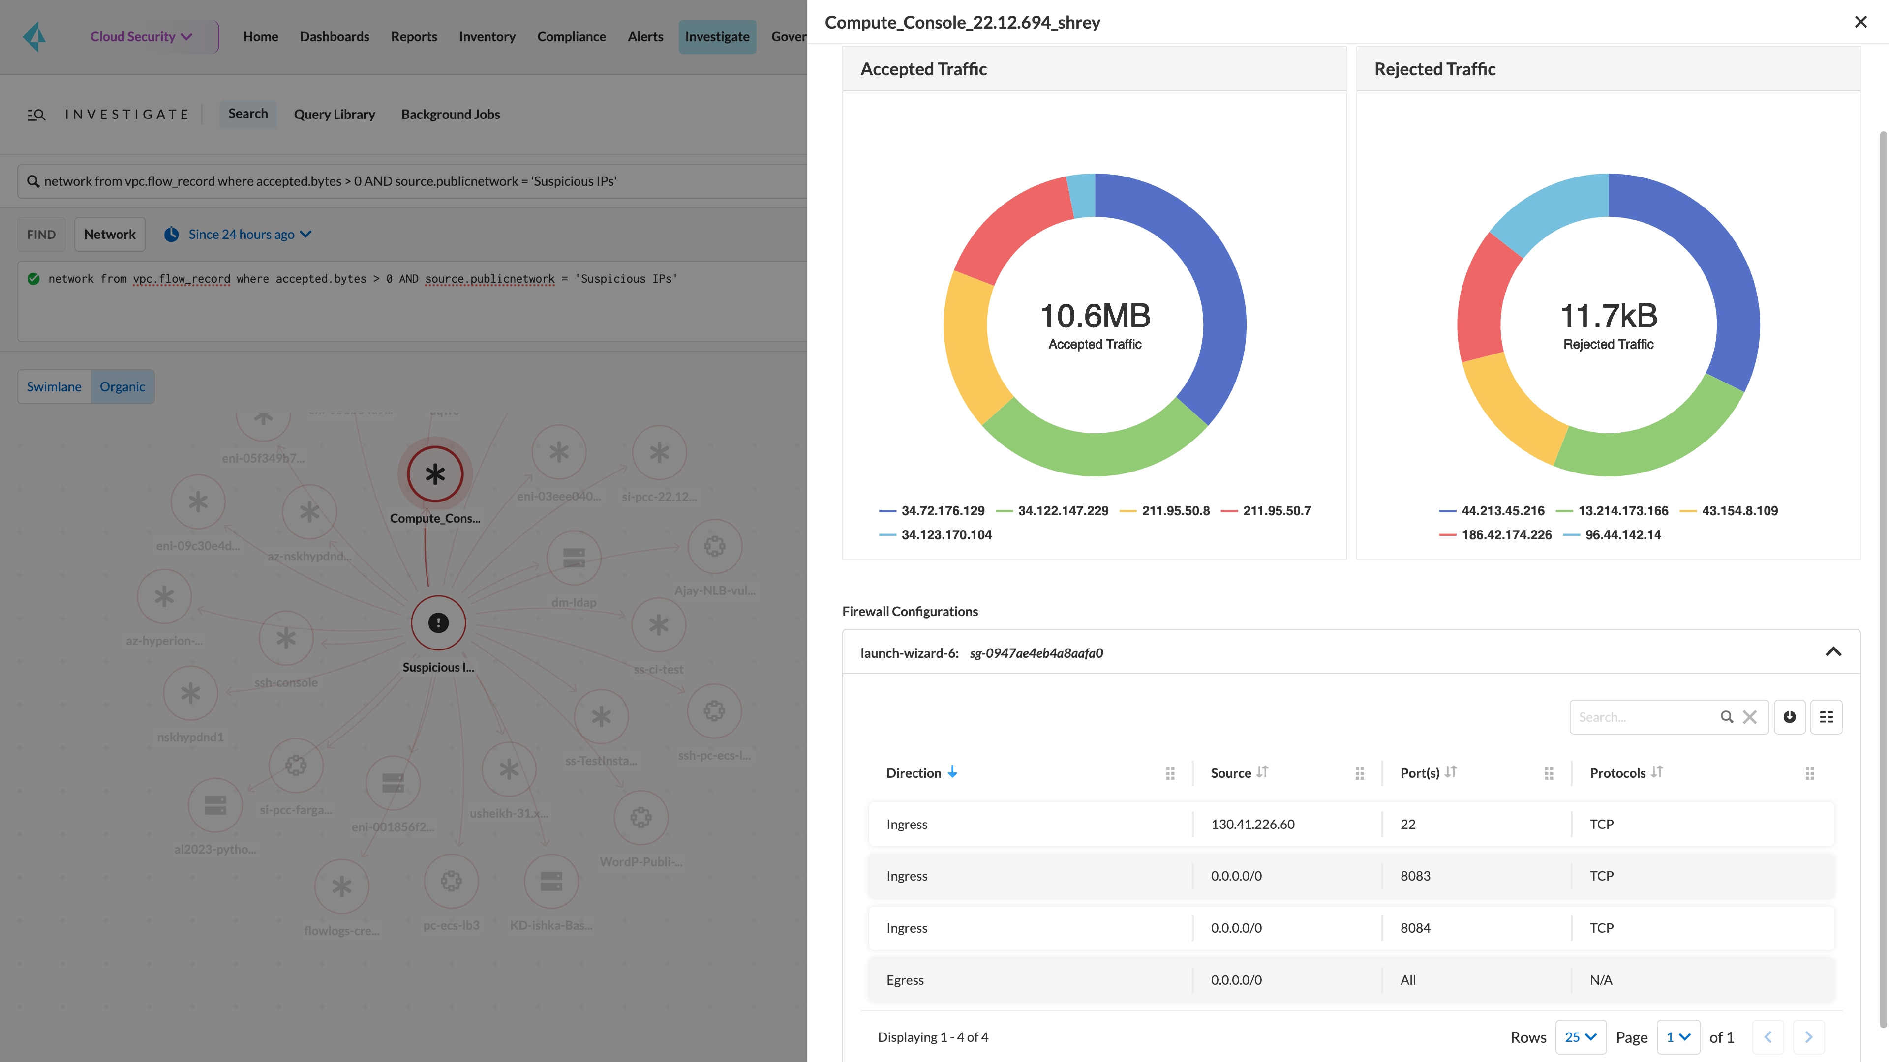Open the Compliance menu item
This screenshot has height=1062, width=1889.
click(x=571, y=36)
